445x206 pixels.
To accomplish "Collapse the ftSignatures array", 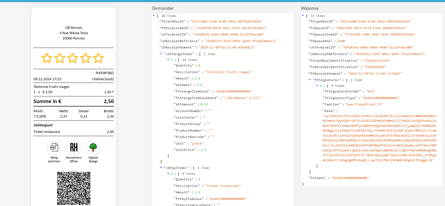I will coord(310,80).
